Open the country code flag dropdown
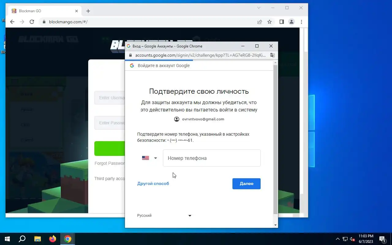 click(x=149, y=158)
